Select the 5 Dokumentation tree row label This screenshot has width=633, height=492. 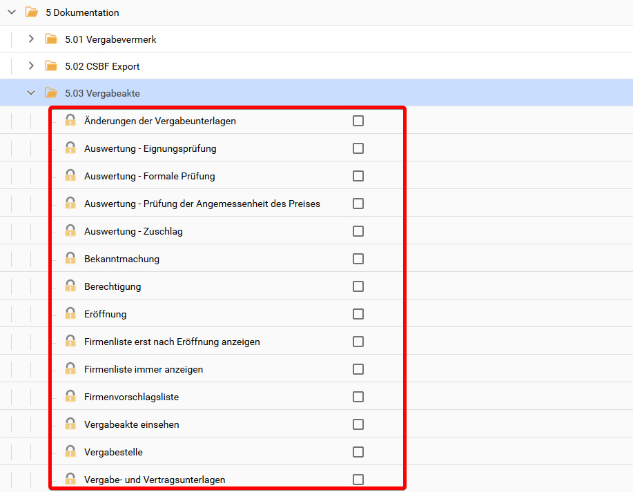(82, 12)
